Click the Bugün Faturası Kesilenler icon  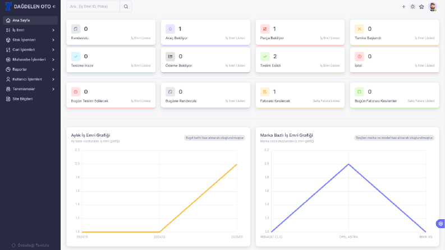coord(359,92)
